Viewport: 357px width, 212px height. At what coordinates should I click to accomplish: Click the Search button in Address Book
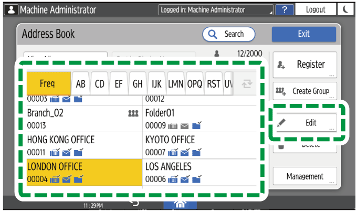coord(228,34)
